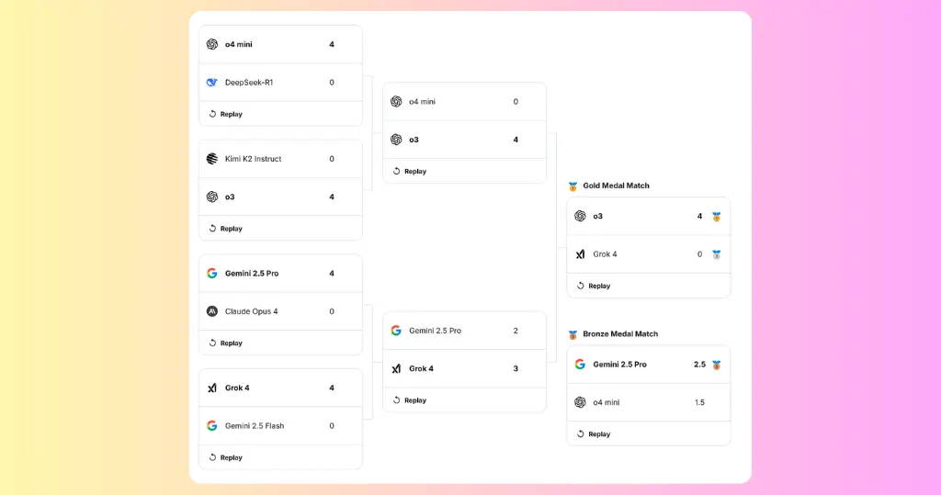941x495 pixels.
Task: Select 'Grok 4' name in semifinal match
Action: 421,368
